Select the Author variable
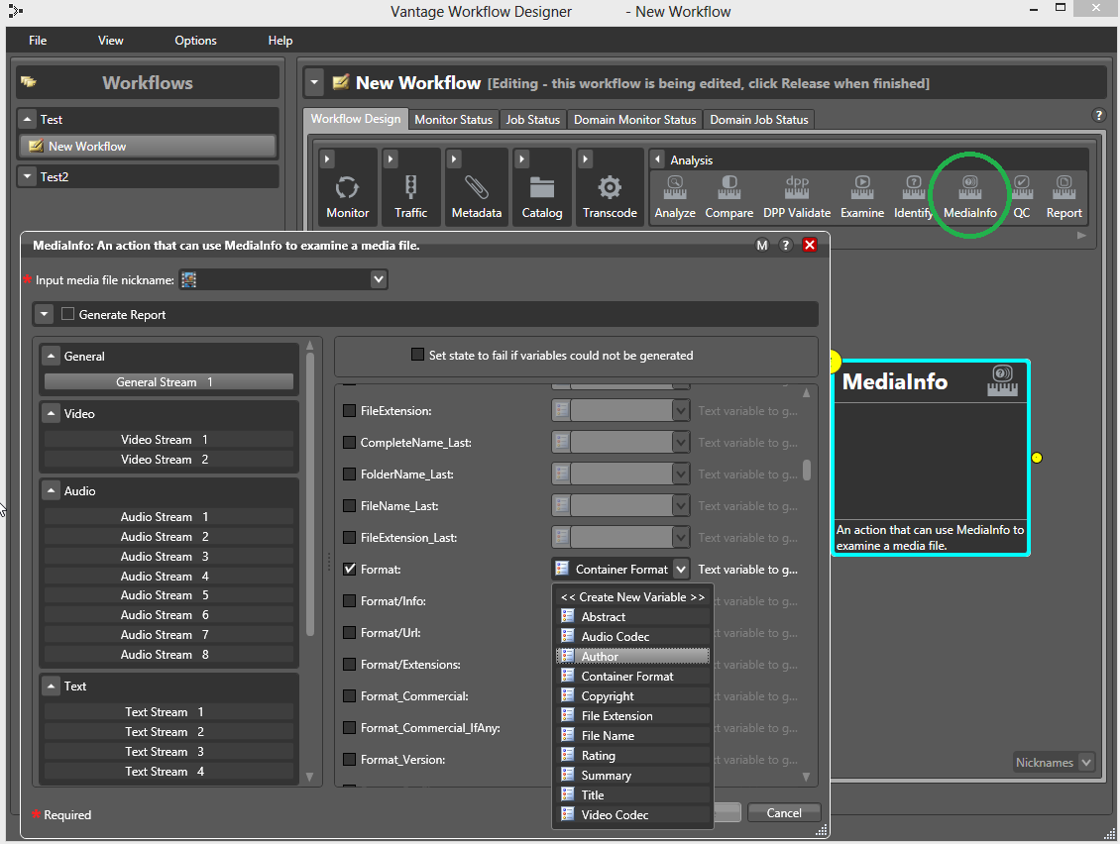Viewport: 1120px width, 844px height. pos(633,656)
